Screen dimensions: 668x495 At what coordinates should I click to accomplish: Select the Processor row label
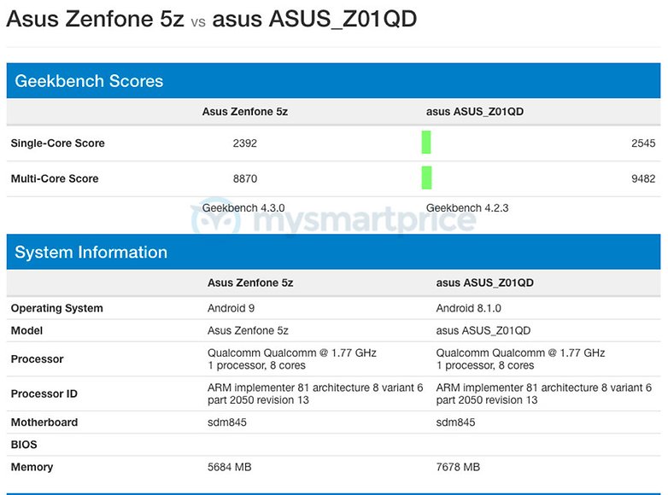click(x=37, y=359)
